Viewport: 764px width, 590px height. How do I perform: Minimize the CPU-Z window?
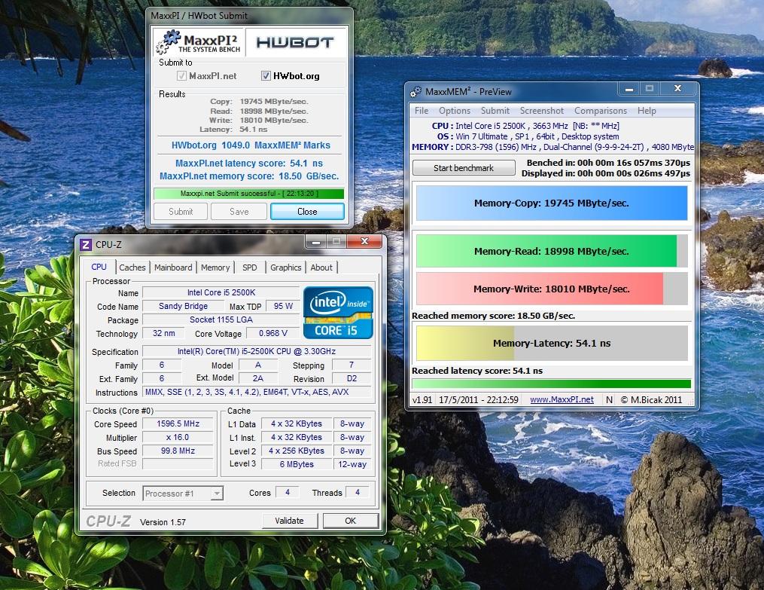316,241
